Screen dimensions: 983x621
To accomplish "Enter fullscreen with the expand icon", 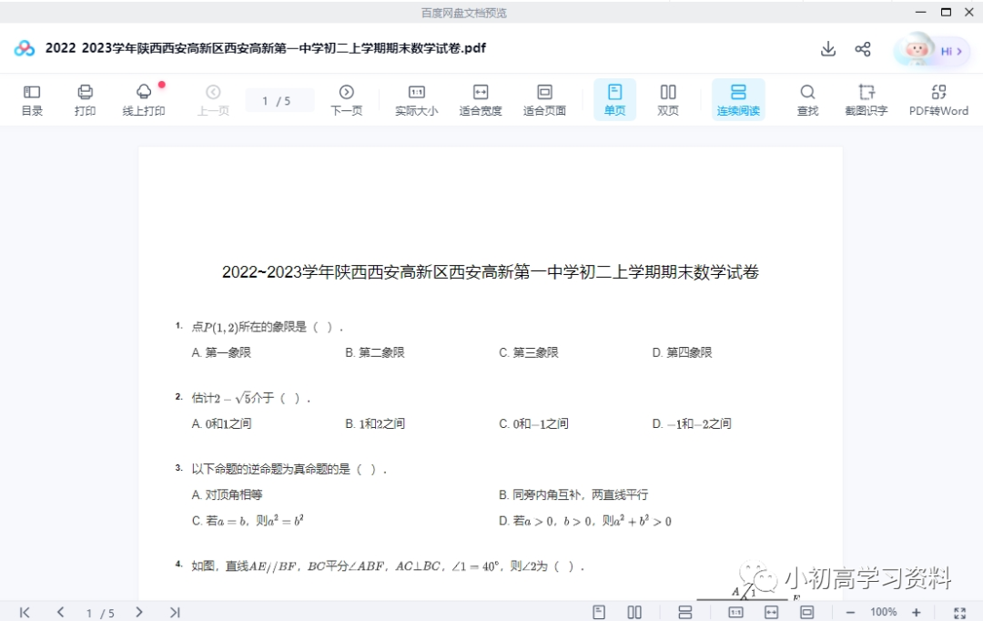I will 960,613.
